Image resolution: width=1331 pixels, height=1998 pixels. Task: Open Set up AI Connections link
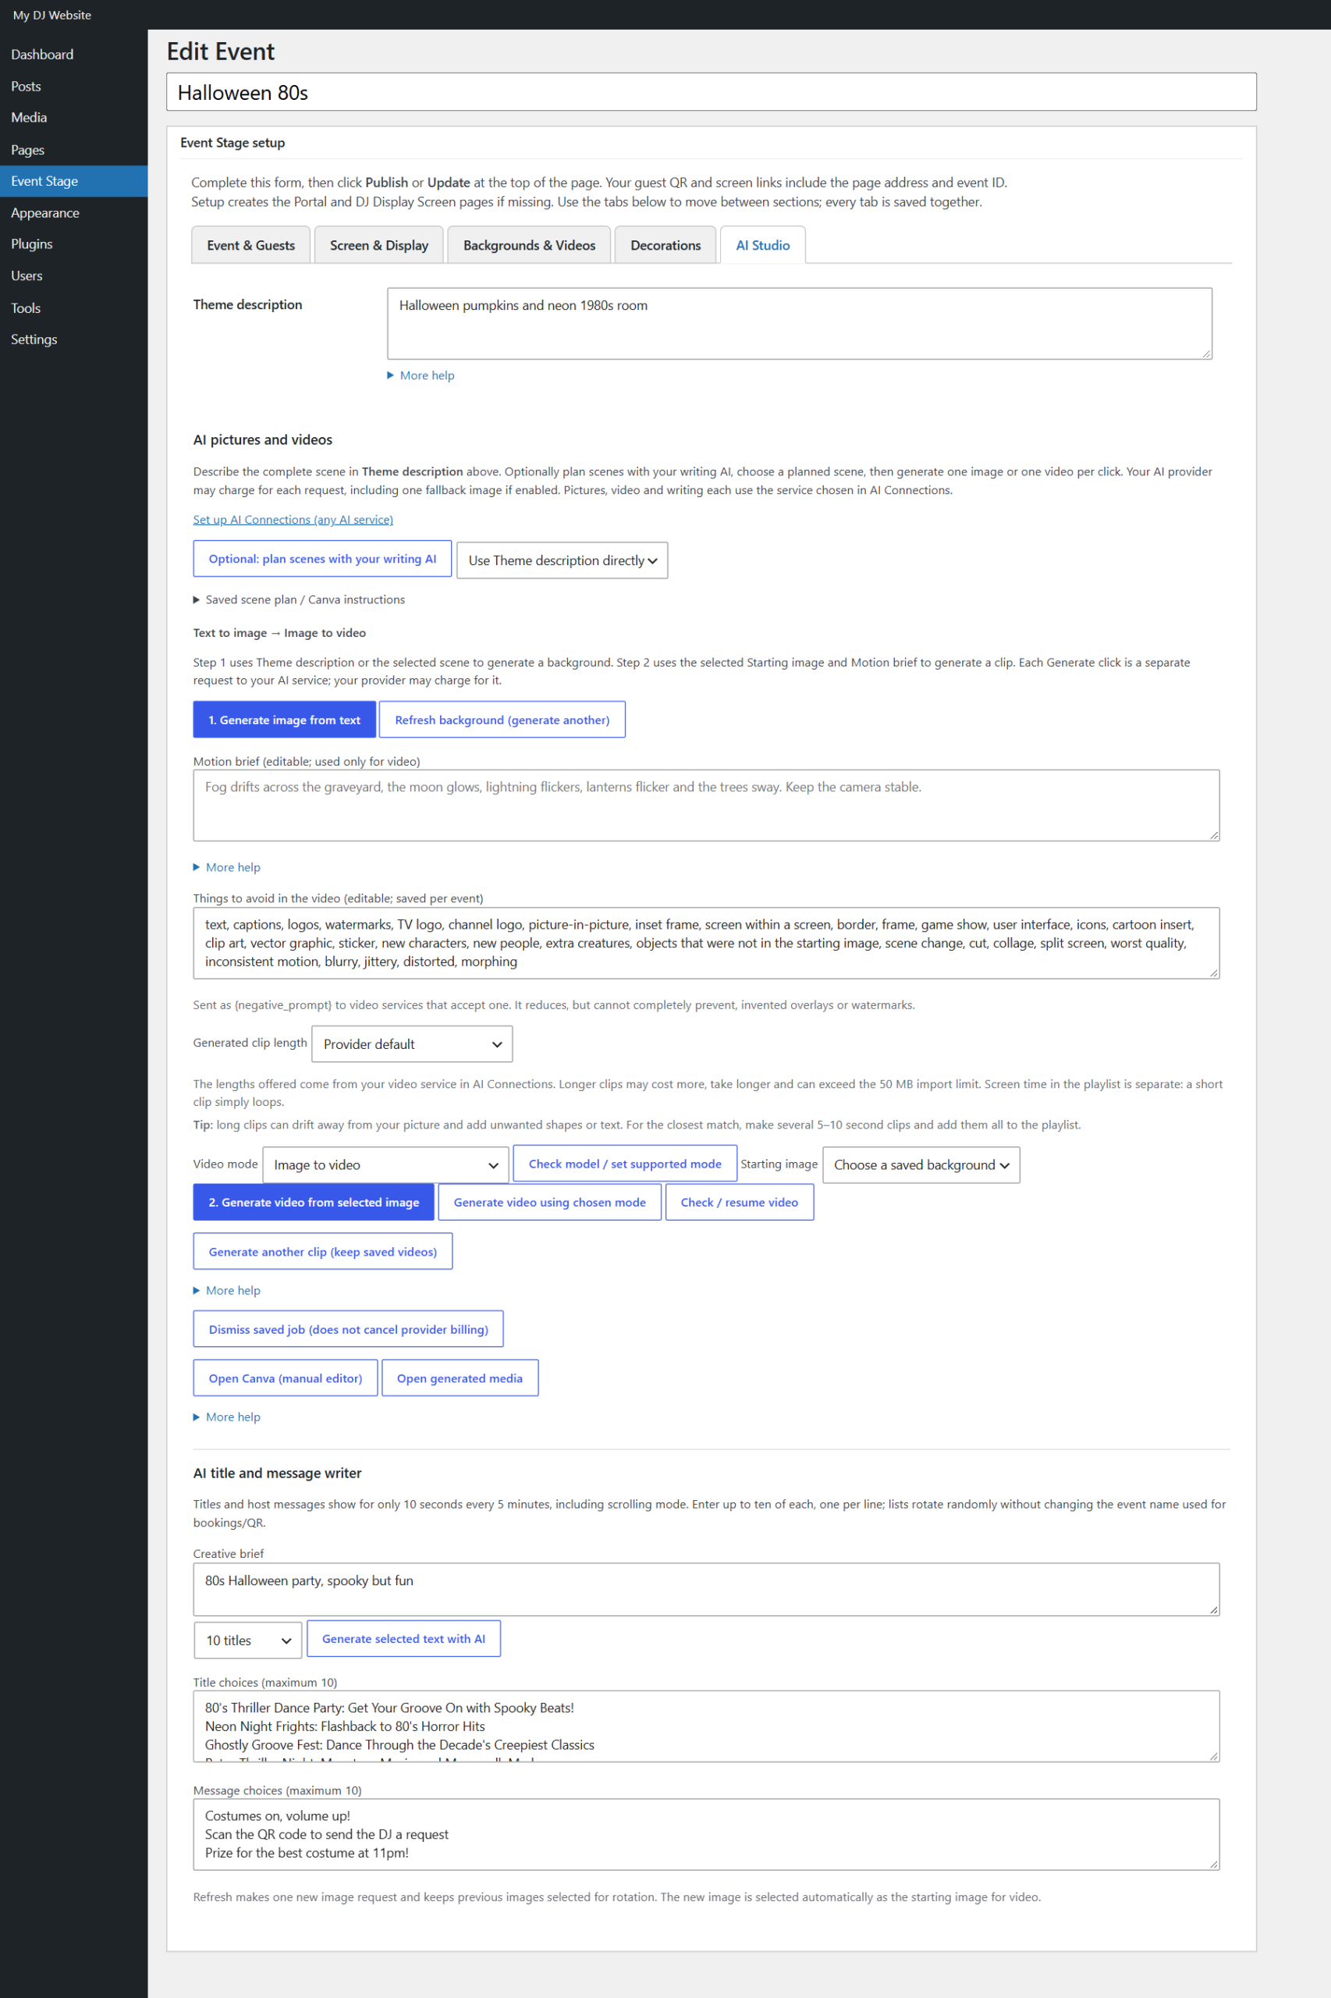point(293,520)
